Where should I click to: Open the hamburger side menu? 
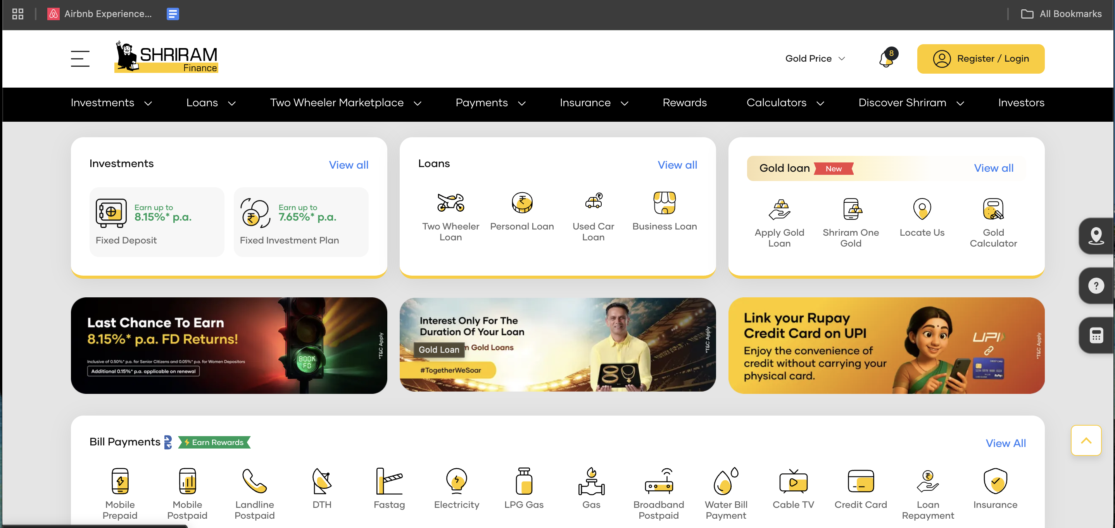(x=80, y=59)
